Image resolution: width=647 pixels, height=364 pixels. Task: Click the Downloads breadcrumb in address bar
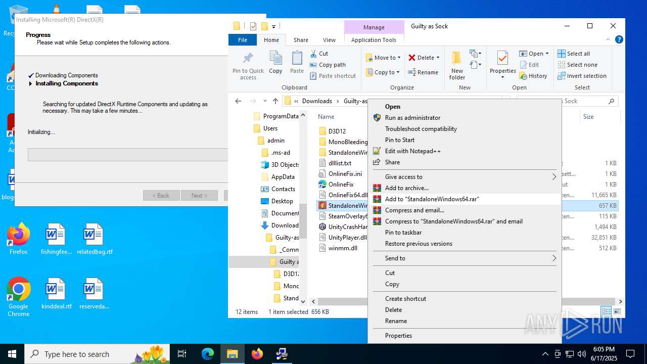[x=317, y=101]
